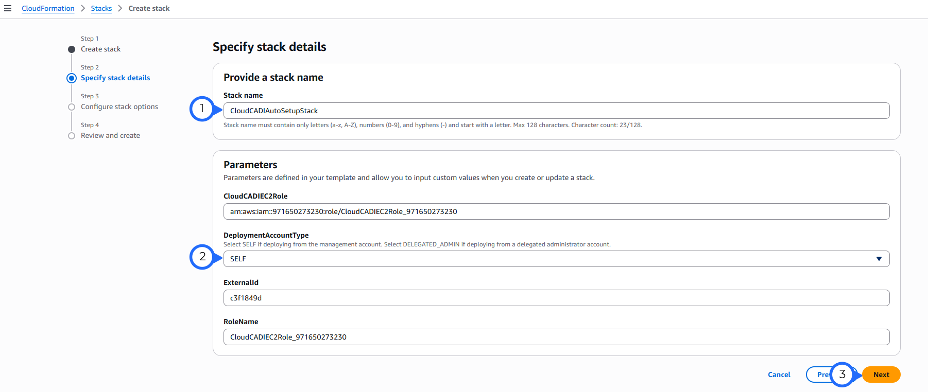Focus the CloudCADIEC2Role parameter field
This screenshot has width=928, height=392.
point(556,211)
